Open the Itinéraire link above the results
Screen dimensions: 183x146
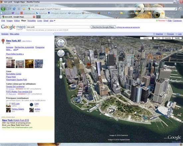pyautogui.click(x=5, y=34)
